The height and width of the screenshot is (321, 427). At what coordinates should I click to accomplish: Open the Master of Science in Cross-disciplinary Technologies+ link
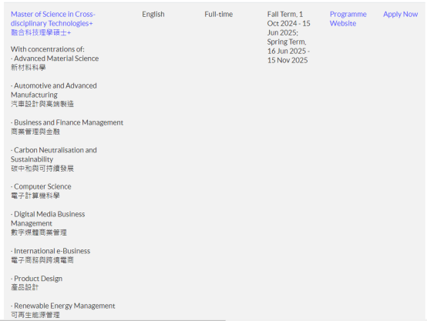[53, 18]
